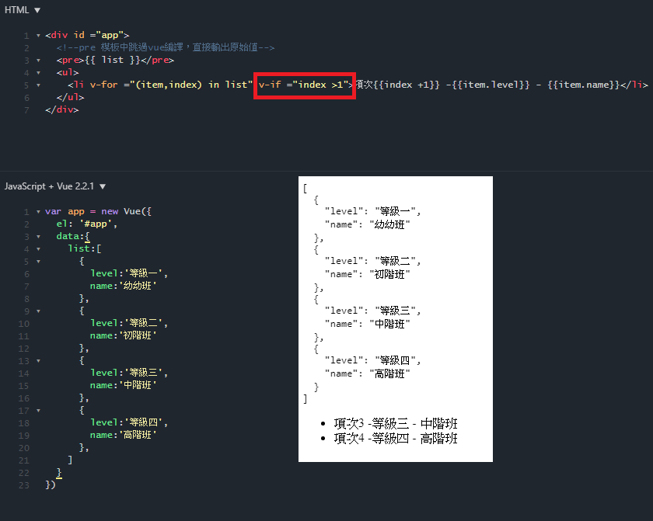
Task: Collapse the 等級二 object on line 9
Action: tap(38, 310)
